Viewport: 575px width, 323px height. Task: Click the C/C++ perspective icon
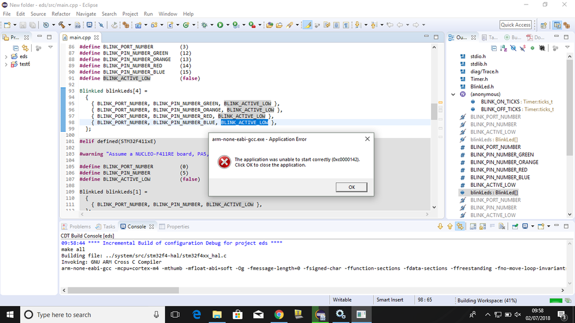coord(557,25)
